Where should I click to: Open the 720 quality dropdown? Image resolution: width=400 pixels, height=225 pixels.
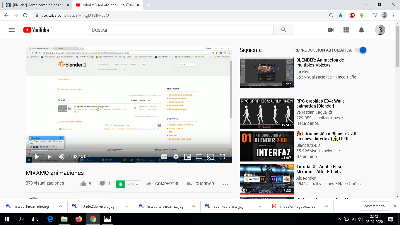tap(133, 184)
